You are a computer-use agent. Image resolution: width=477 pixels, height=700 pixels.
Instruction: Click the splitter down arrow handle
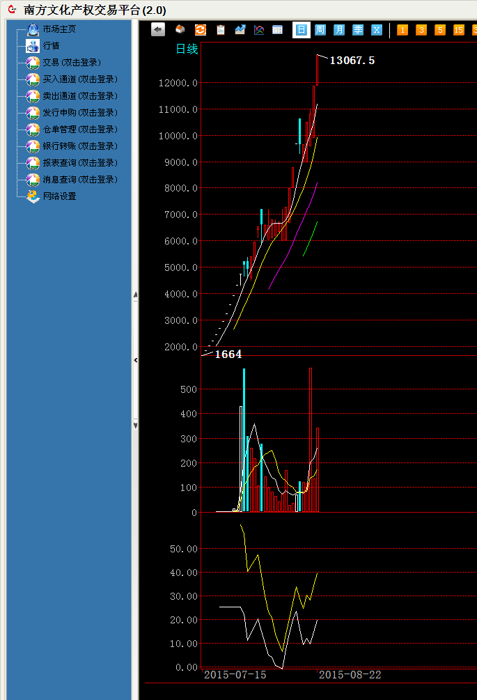point(135,425)
